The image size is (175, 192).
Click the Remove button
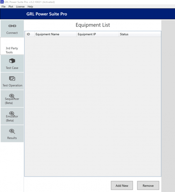[148, 185]
